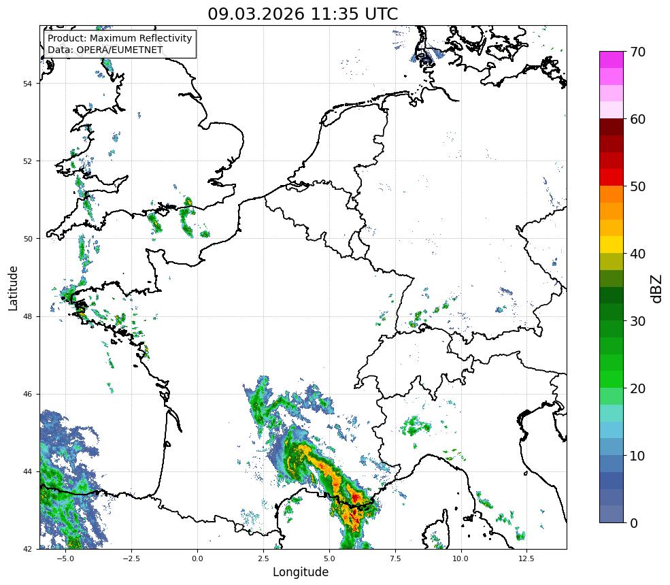Screen dimensions: 670x585
Task: Click the longitude tick label '5.0'
Action: (x=329, y=558)
